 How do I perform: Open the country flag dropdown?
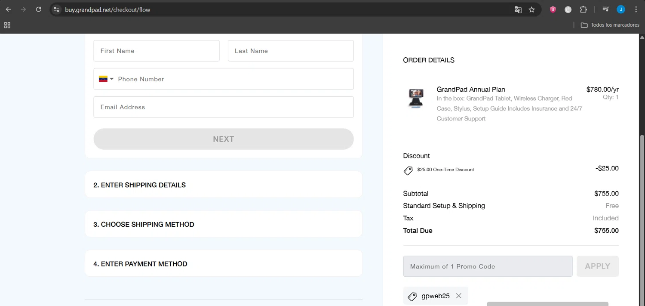[x=106, y=79]
